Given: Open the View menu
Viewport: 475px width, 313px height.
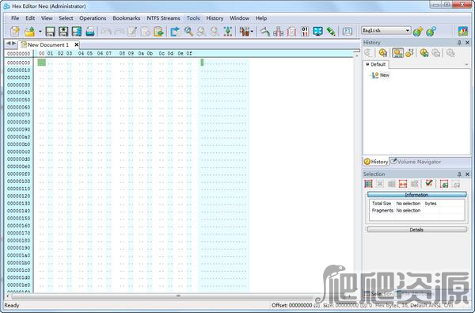Looking at the screenshot, I should [47, 18].
